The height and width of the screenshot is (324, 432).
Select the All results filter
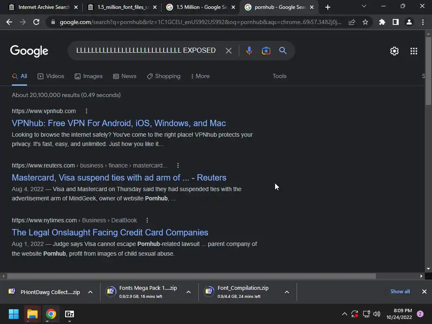[x=19, y=76]
